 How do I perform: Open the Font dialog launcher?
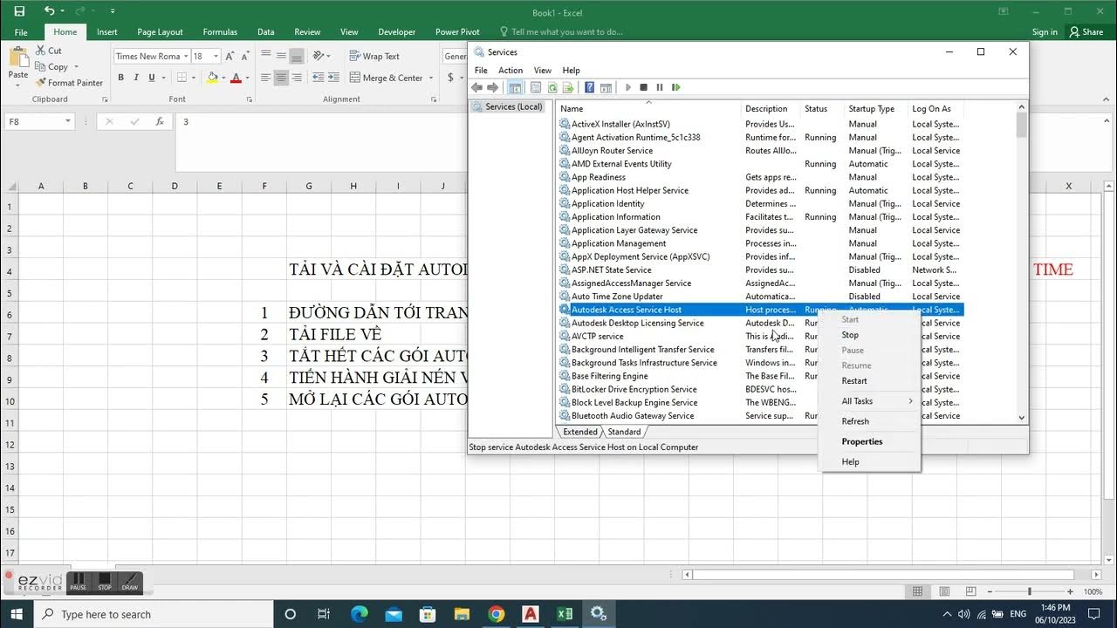click(251, 99)
